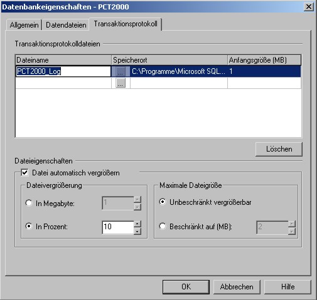317x300 pixels.
Task: Click up arrow of In Megabyte spinner
Action: click(137, 199)
